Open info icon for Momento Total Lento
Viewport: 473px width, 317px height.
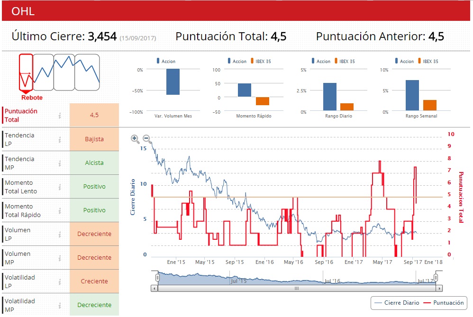coord(60,187)
